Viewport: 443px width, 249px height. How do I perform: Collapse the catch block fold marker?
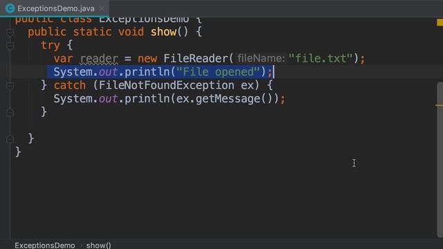[x=10, y=86]
